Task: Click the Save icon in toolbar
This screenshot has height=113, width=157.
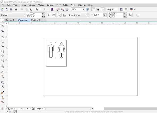Action: (x=11, y=9)
